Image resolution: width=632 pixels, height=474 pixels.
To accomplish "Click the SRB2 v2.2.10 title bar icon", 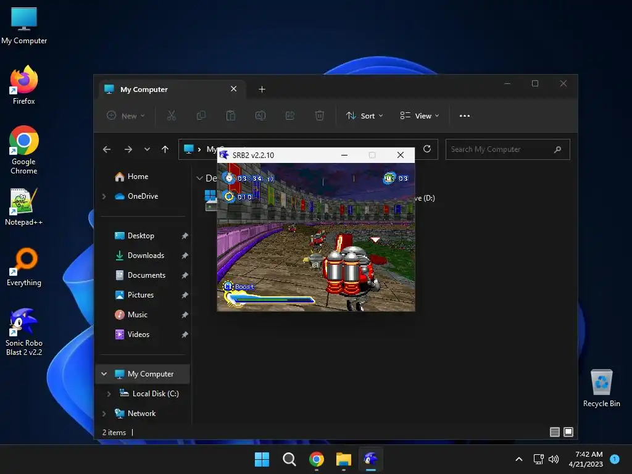I will 223,155.
